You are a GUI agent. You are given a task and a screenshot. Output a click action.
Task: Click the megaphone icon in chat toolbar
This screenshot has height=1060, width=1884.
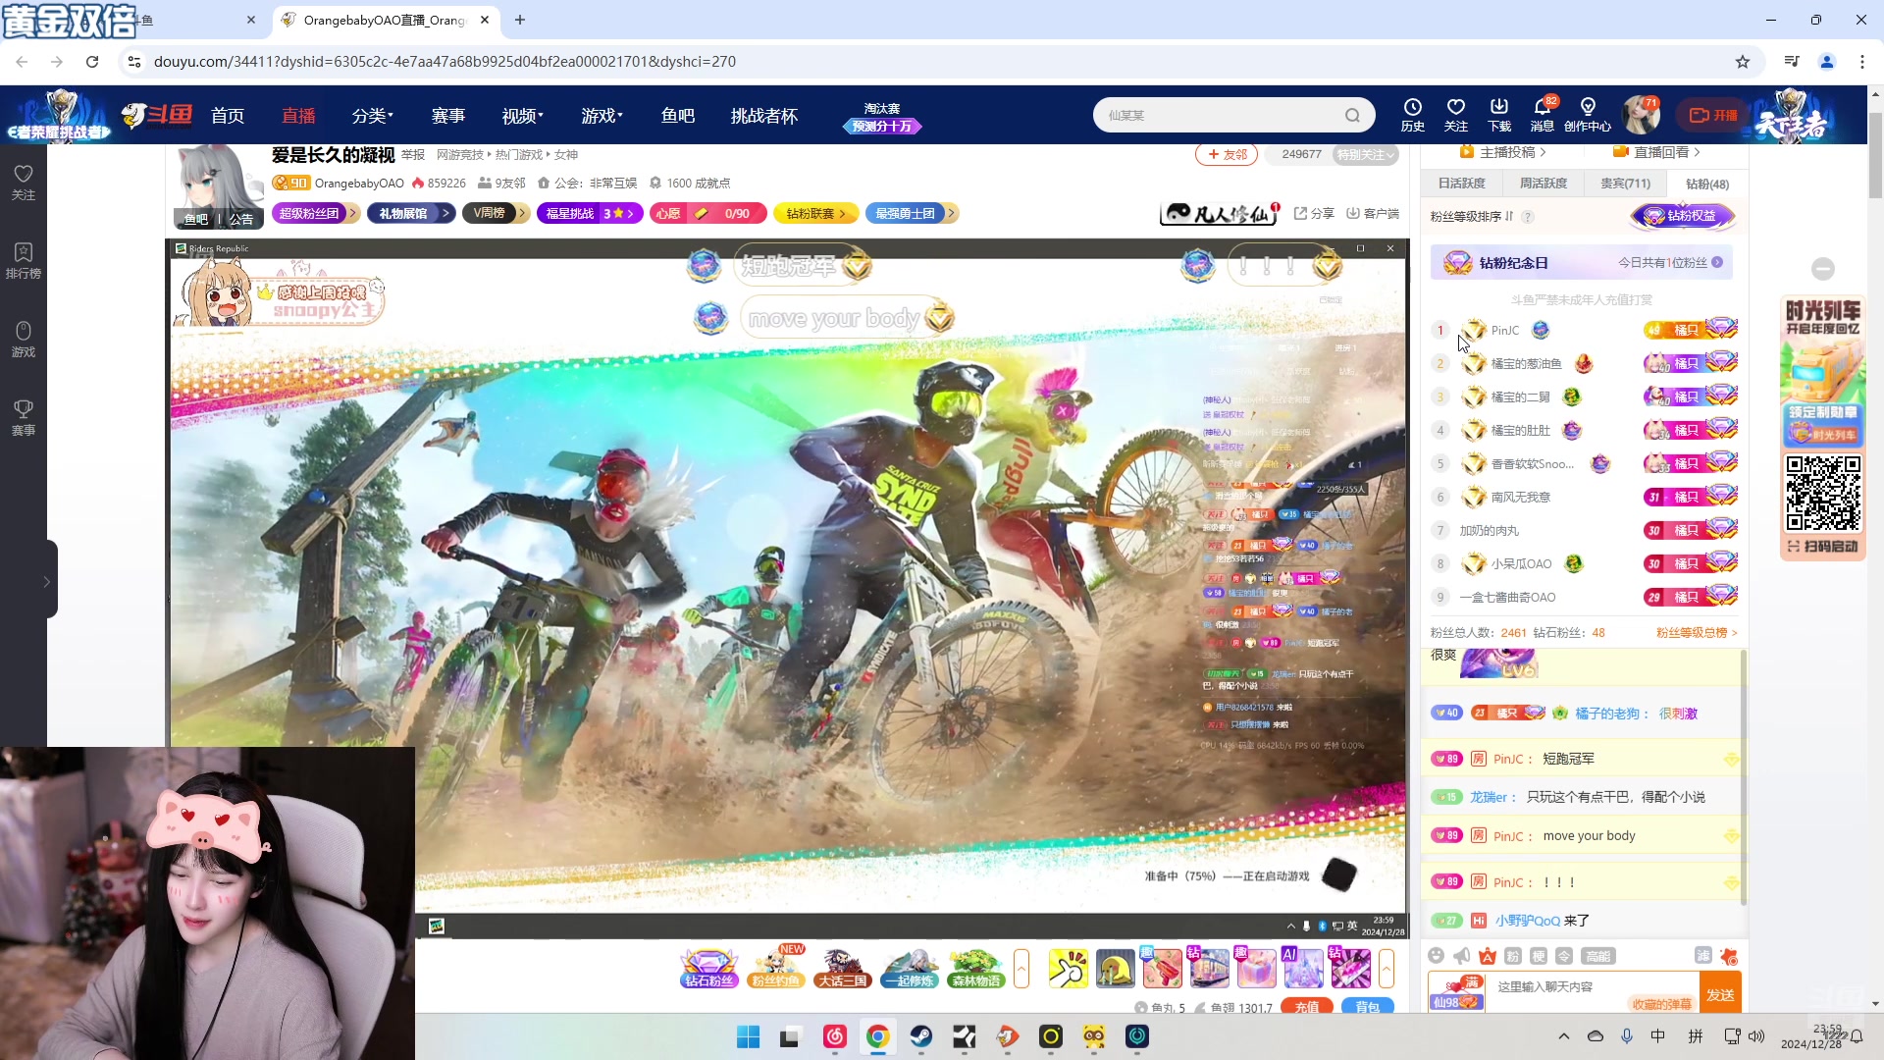click(1462, 956)
